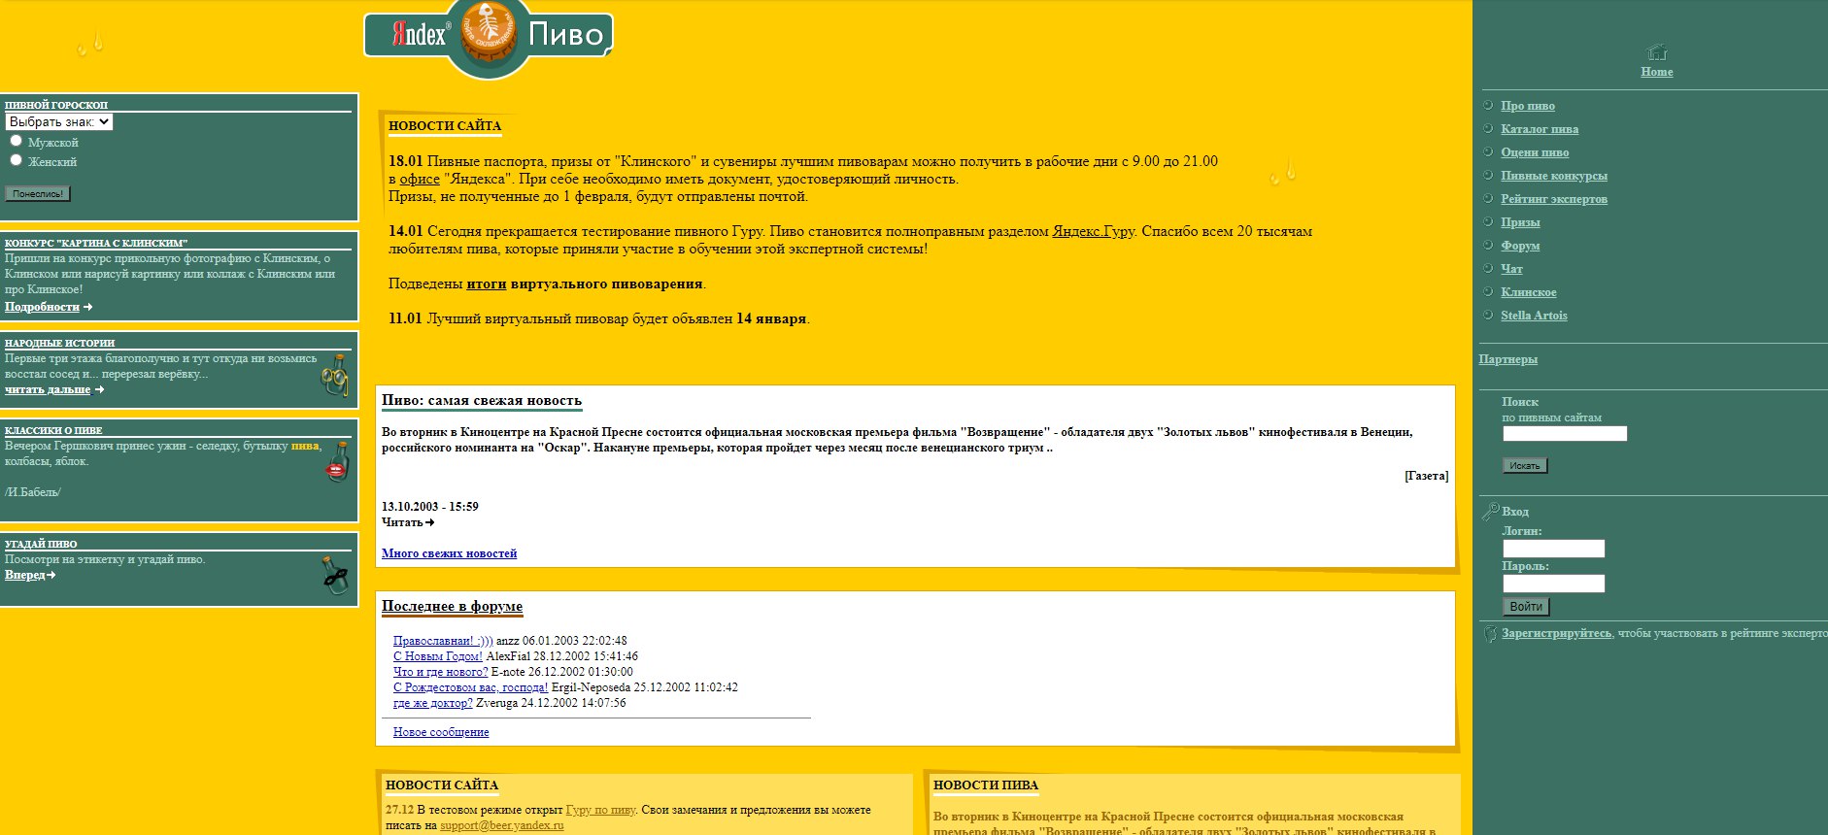Open the Конкурс "Картина с Клинским" heading

[96, 243]
